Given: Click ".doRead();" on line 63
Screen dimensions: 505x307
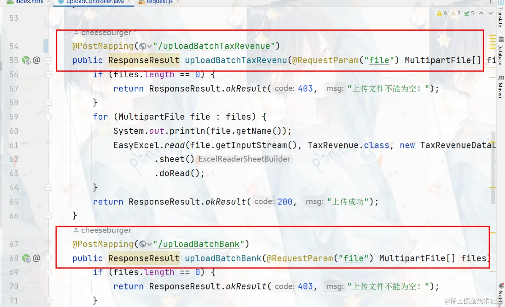Looking at the screenshot, I should tap(180, 174).
